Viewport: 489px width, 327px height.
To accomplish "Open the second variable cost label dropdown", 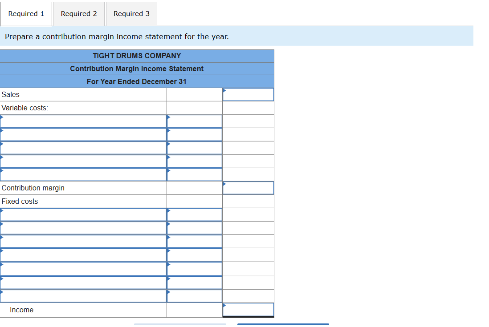I will (83, 134).
